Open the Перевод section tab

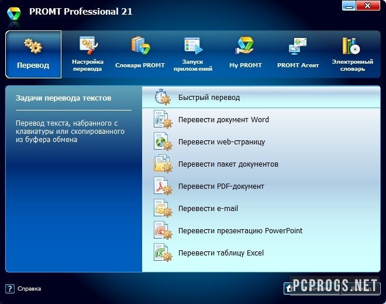pyautogui.click(x=33, y=54)
